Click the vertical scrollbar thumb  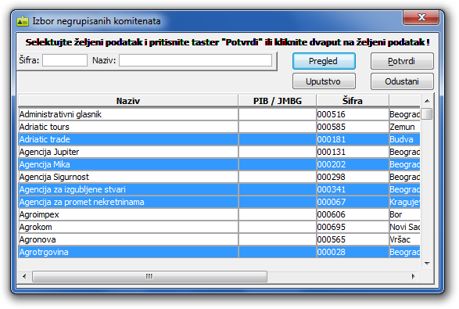pyautogui.click(x=427, y=113)
